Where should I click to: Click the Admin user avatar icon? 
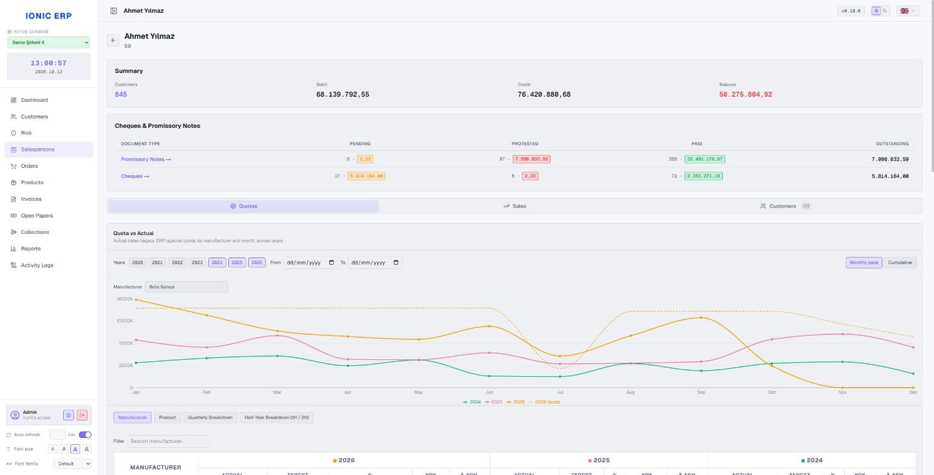15,415
